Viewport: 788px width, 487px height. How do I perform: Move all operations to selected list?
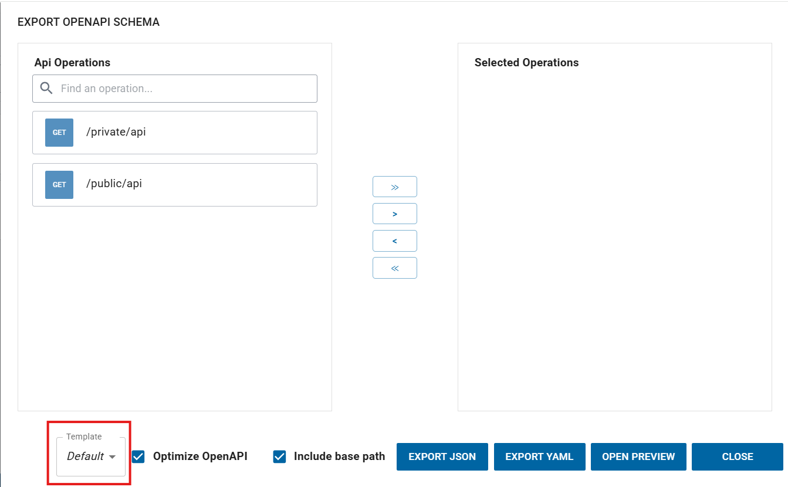point(395,187)
